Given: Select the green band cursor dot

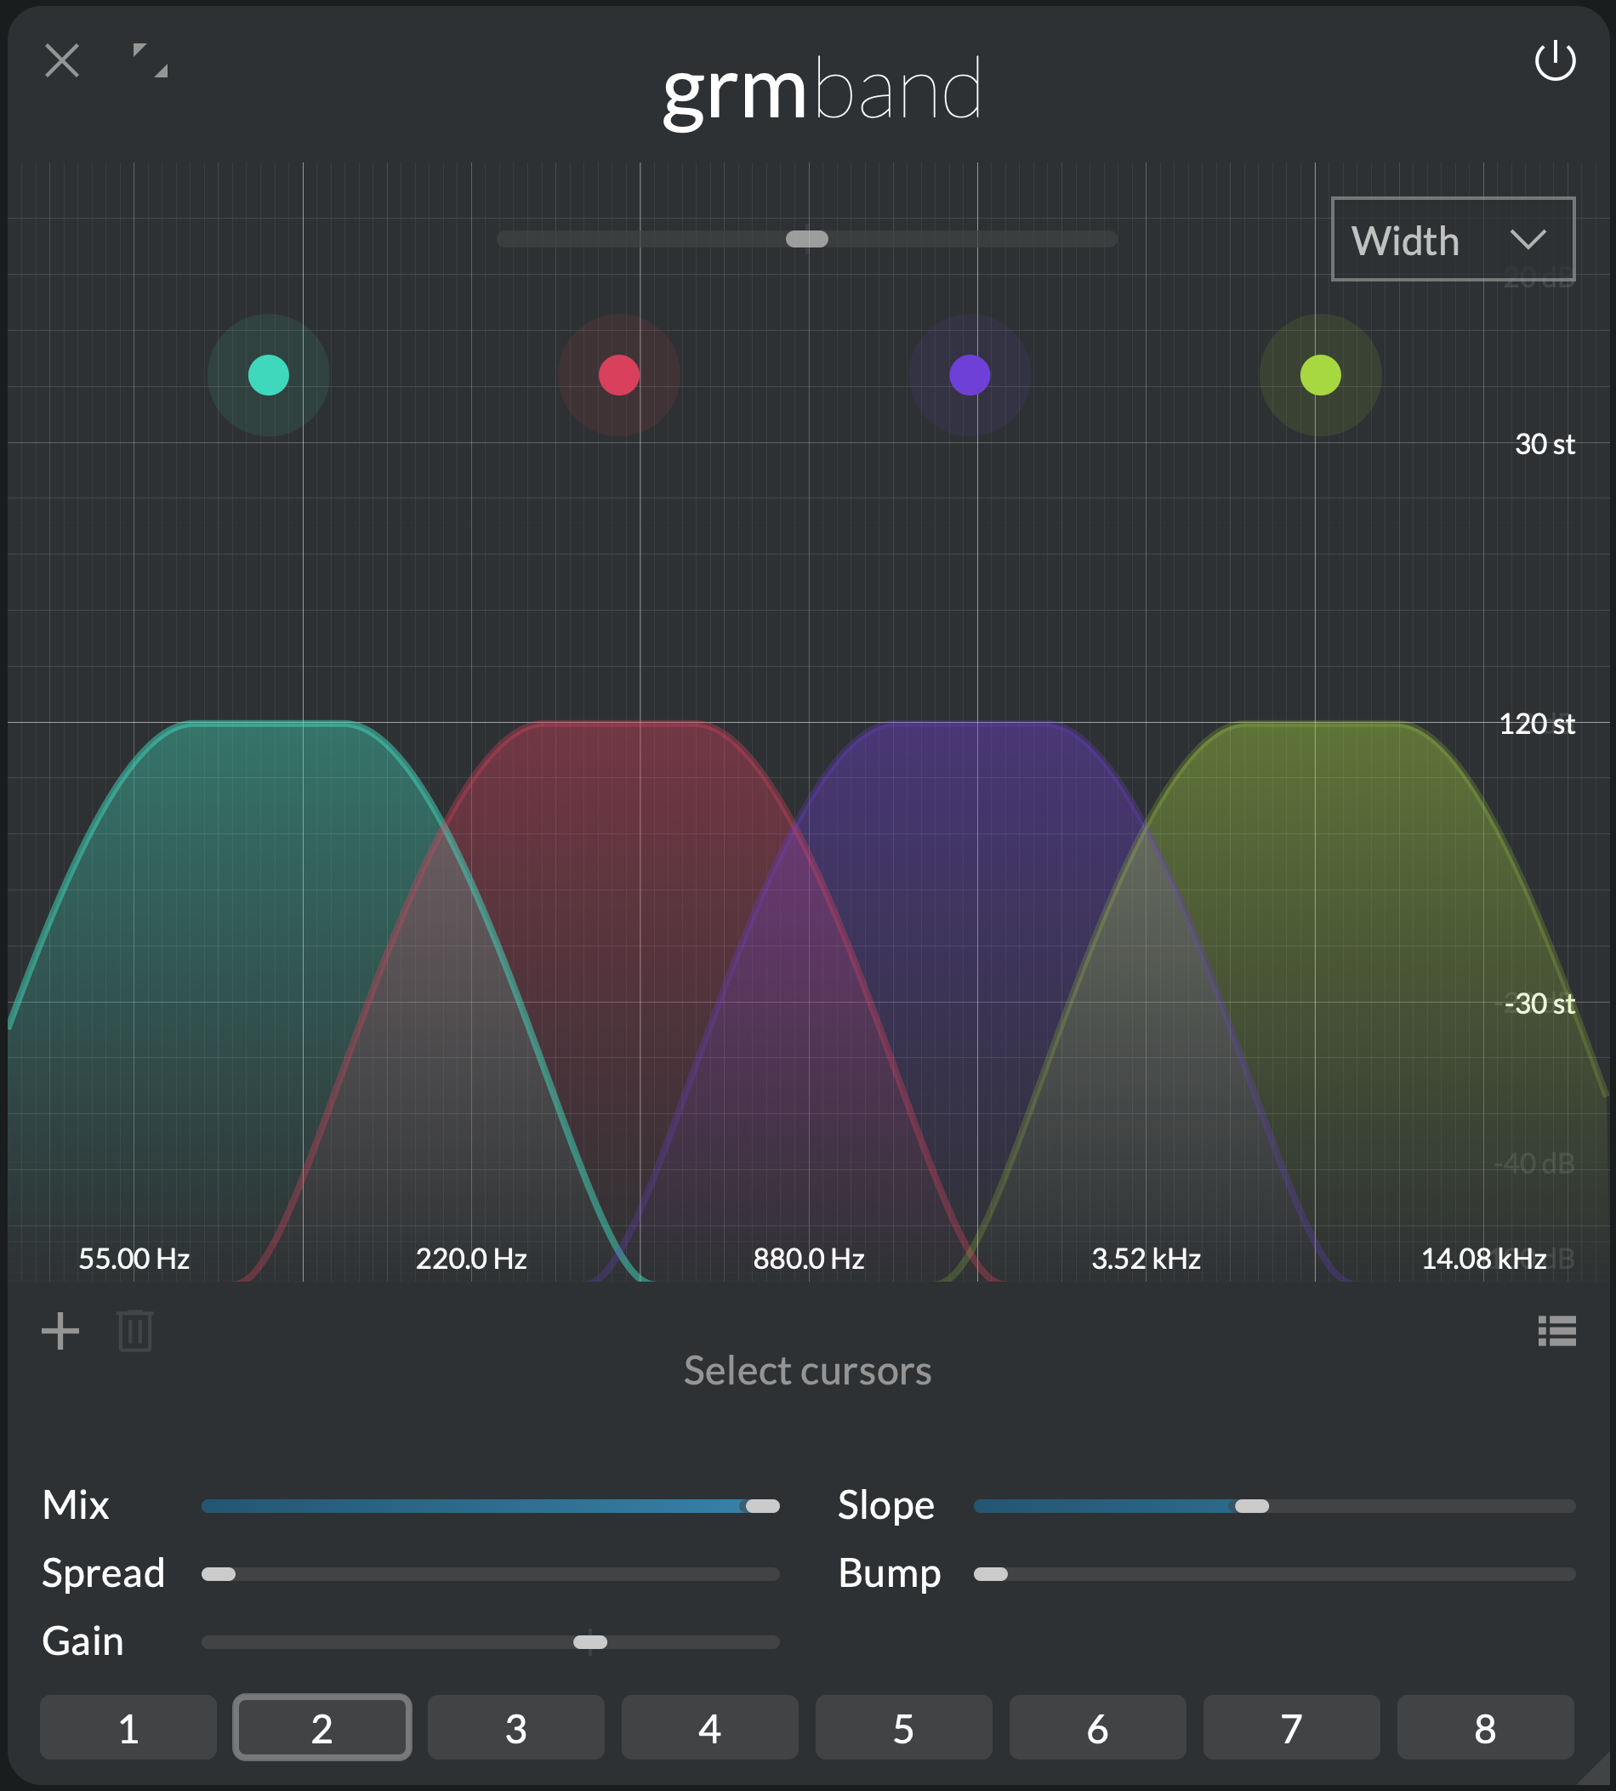Looking at the screenshot, I should (x=1320, y=375).
